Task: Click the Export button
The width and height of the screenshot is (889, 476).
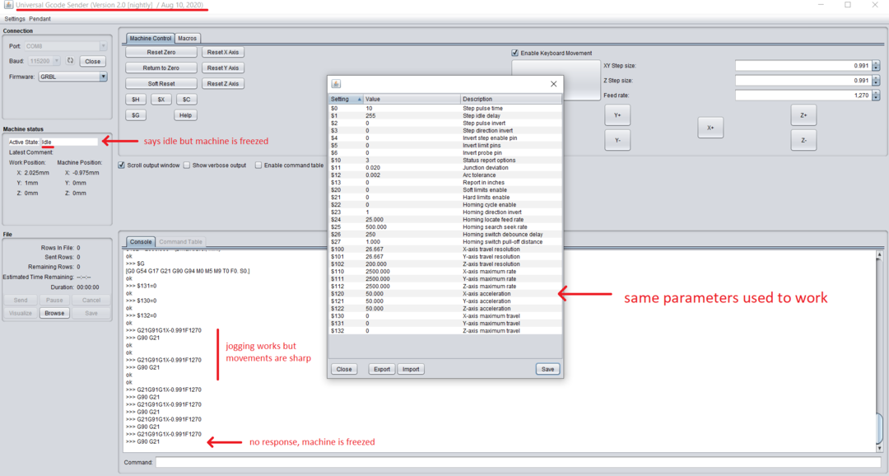Action: (382, 369)
